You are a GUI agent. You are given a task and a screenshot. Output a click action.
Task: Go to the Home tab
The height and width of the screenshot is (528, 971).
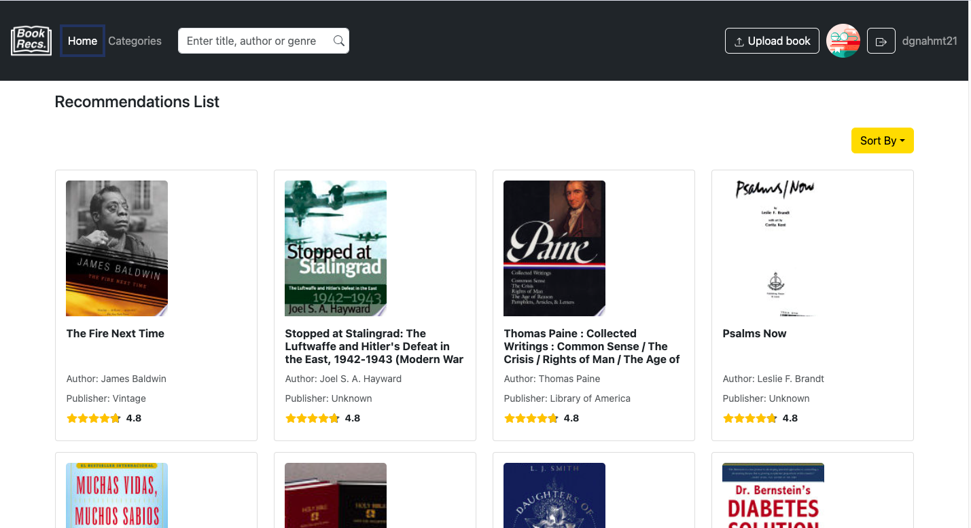coord(82,41)
